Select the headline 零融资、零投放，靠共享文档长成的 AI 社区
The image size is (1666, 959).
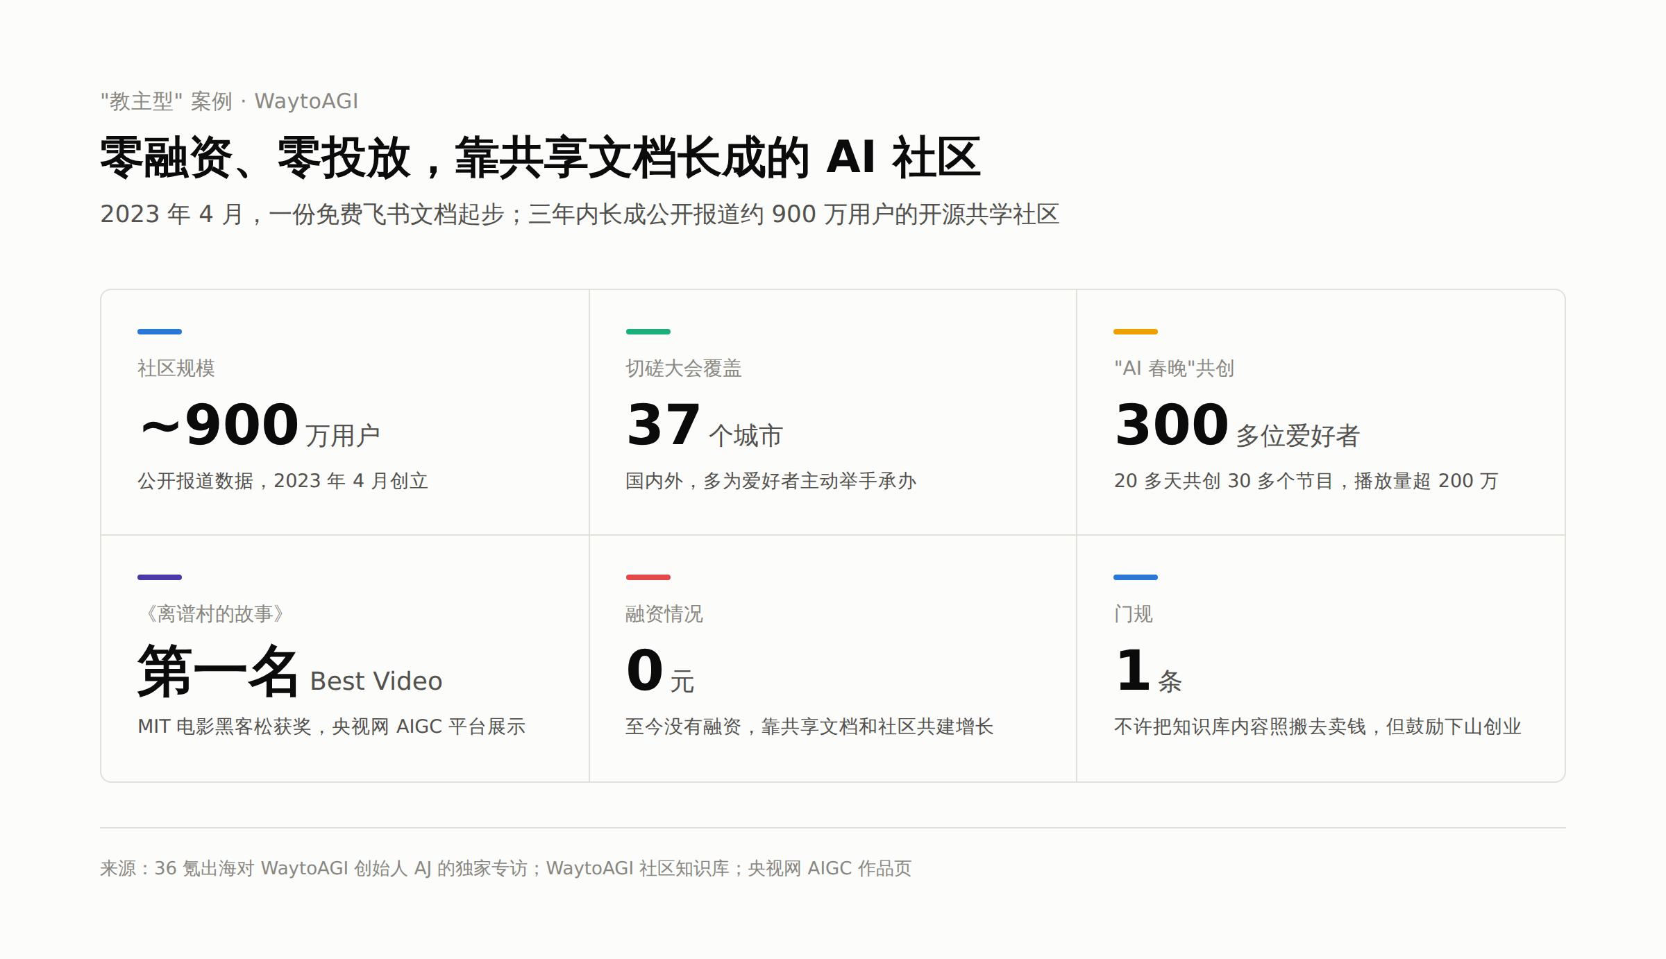(x=540, y=158)
